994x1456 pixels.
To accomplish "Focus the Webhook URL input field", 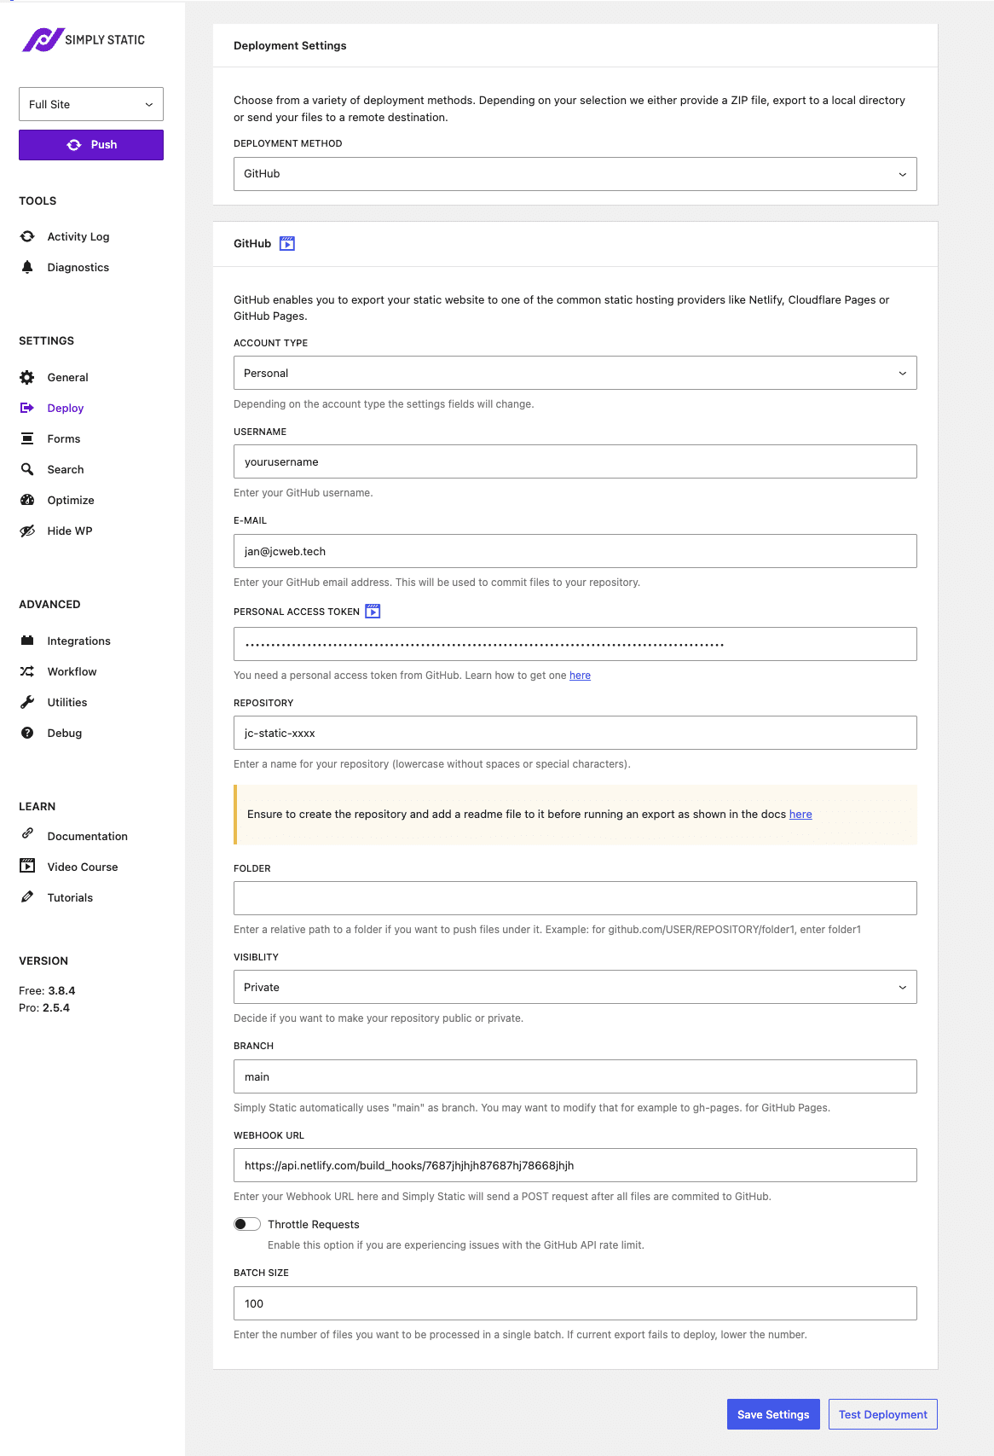I will (x=575, y=1165).
